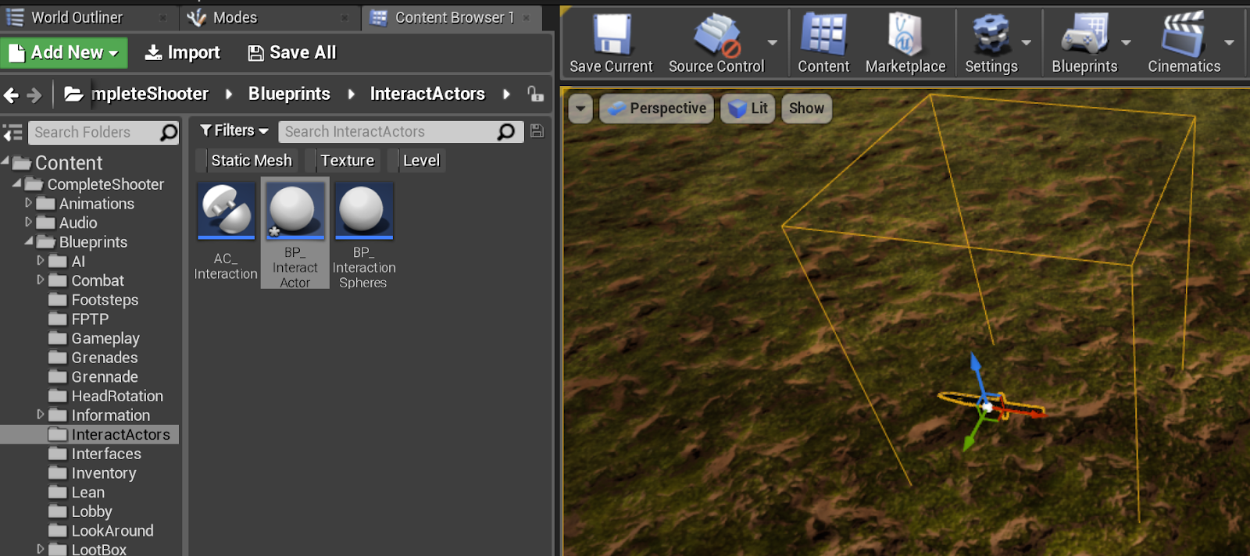Close the World Outliner tab
Image resolution: width=1250 pixels, height=556 pixels.
point(162,17)
